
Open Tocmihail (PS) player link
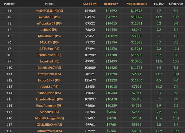(x=49, y=61)
